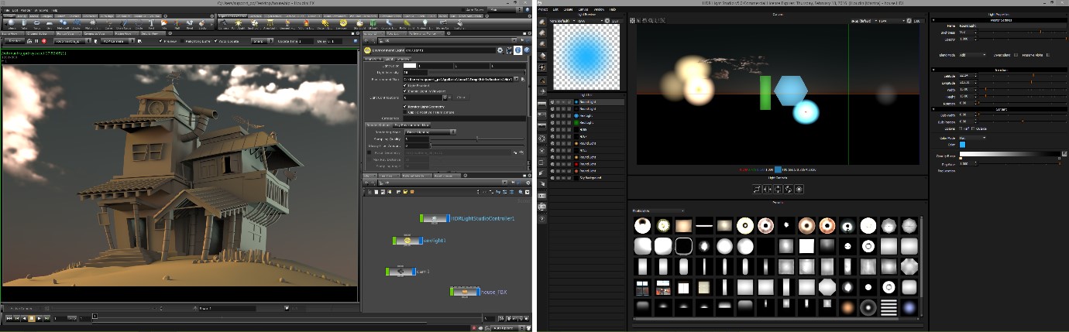
Task: Toggle Render Light Geometry checkbox
Action: point(404,107)
